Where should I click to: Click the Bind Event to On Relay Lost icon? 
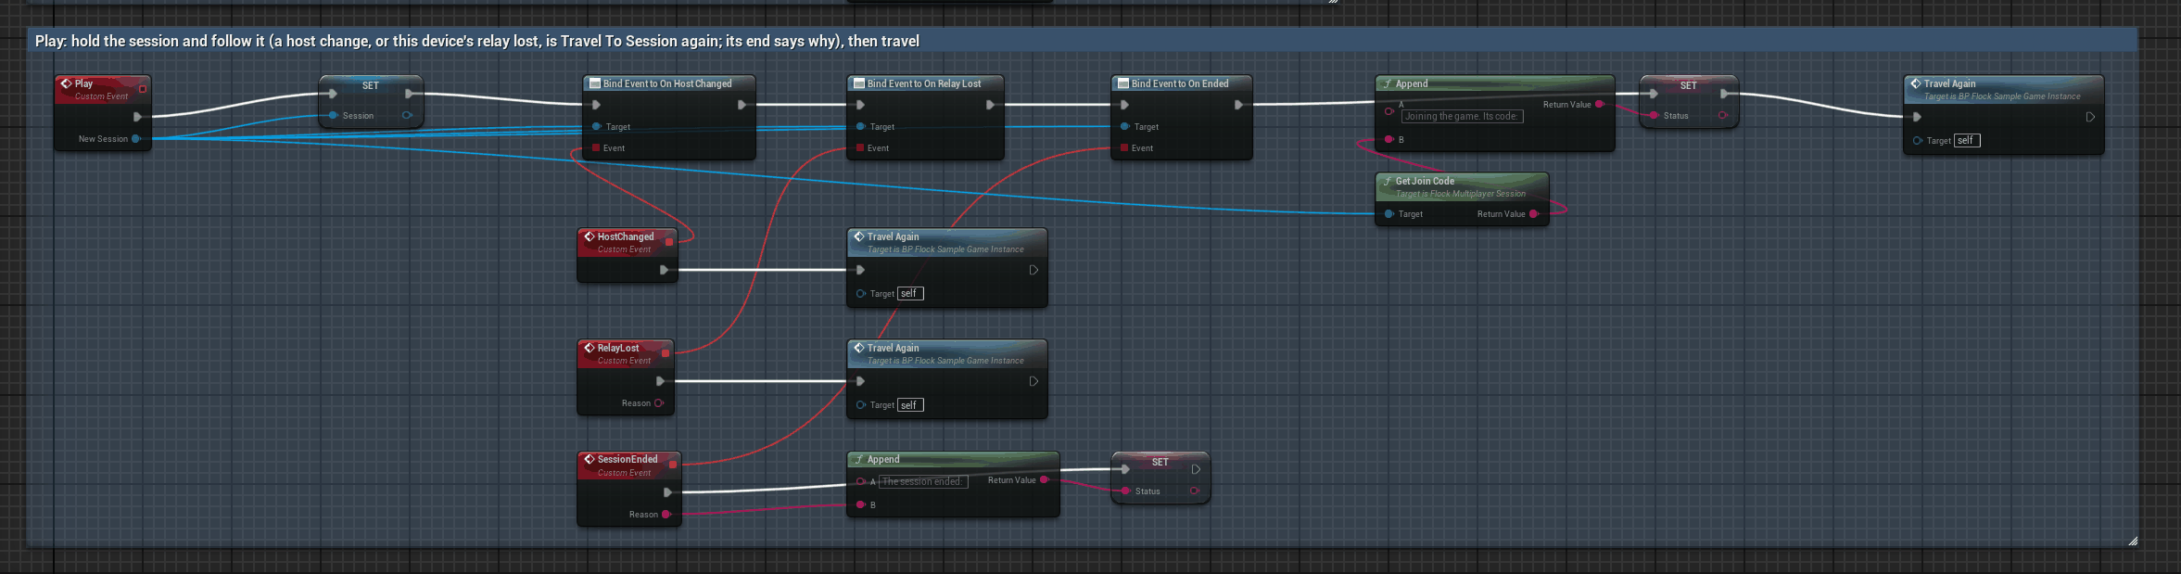tap(859, 83)
